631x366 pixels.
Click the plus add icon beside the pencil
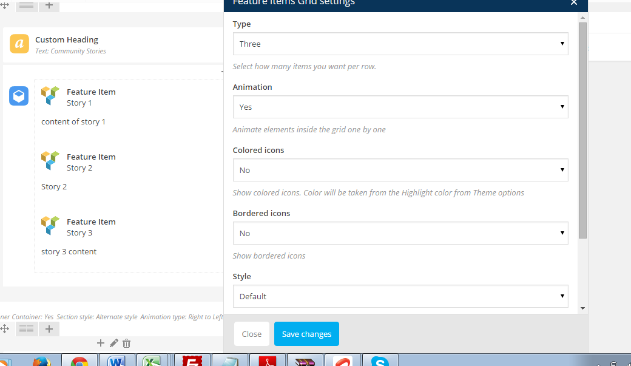pos(101,343)
